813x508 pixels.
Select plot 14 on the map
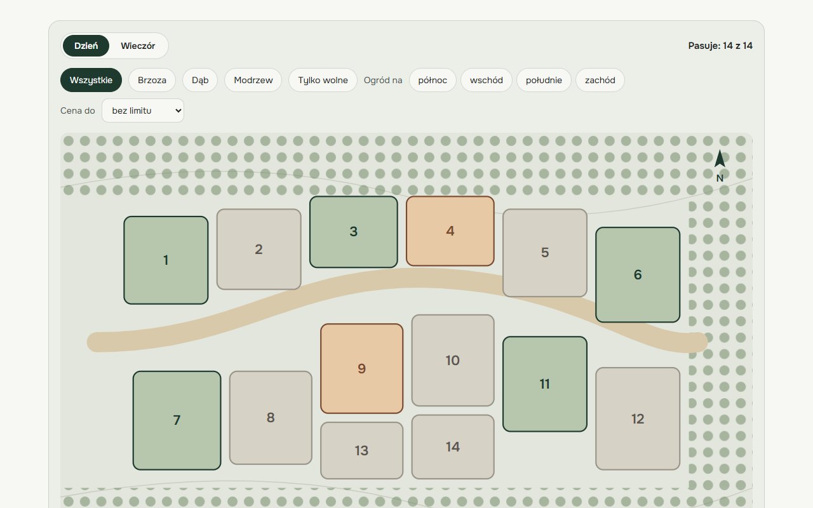(x=453, y=447)
